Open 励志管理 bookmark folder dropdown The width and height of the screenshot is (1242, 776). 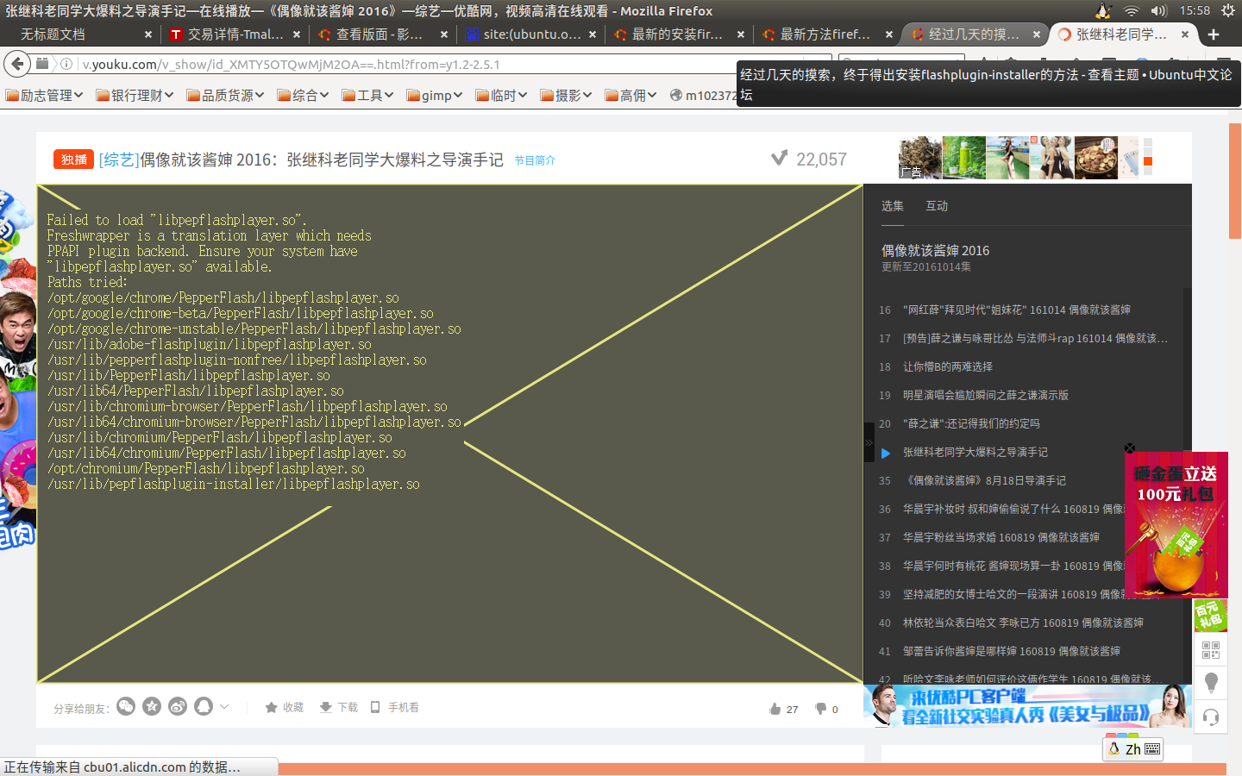(44, 95)
